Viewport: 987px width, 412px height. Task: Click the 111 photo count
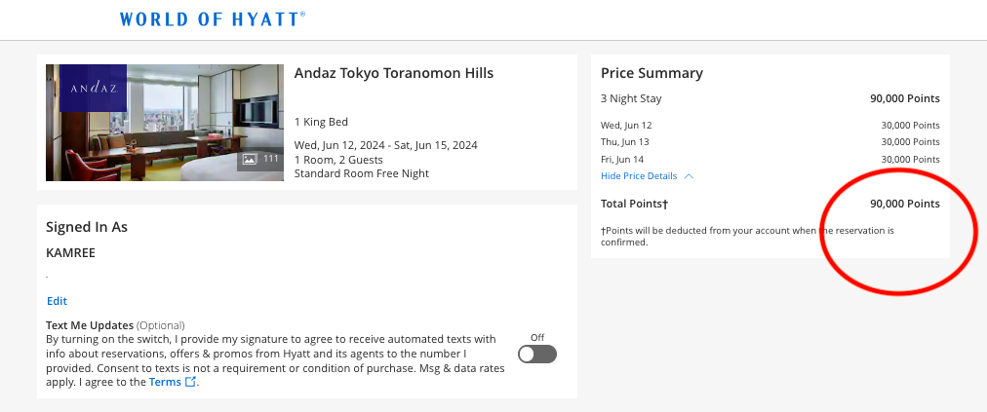click(271, 159)
